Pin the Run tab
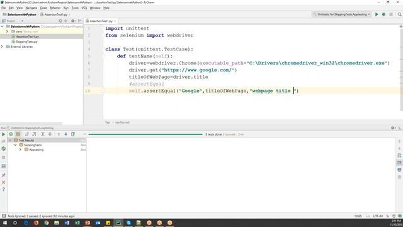The height and width of the screenshot is (227, 403). (x=4, y=175)
